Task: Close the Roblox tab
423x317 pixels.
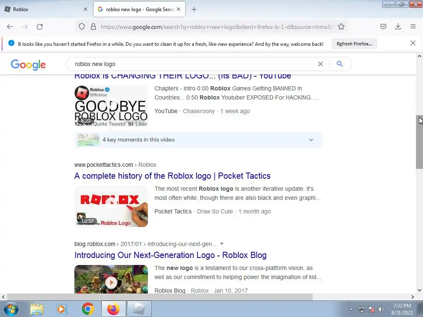Action: point(86,9)
